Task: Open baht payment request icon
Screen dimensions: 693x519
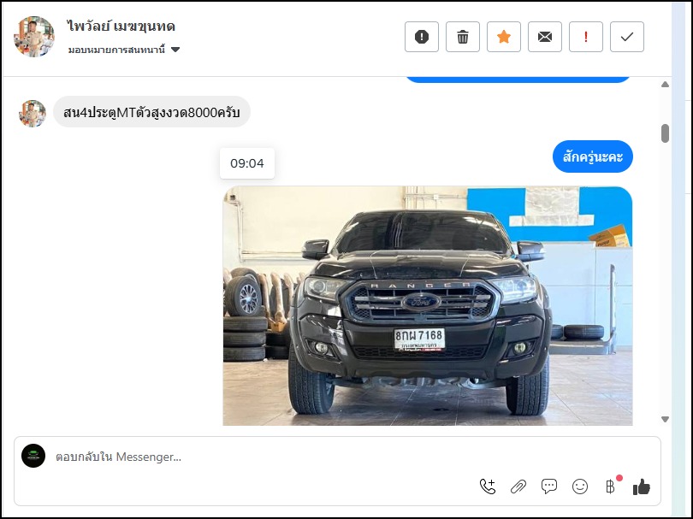Action: (x=612, y=486)
